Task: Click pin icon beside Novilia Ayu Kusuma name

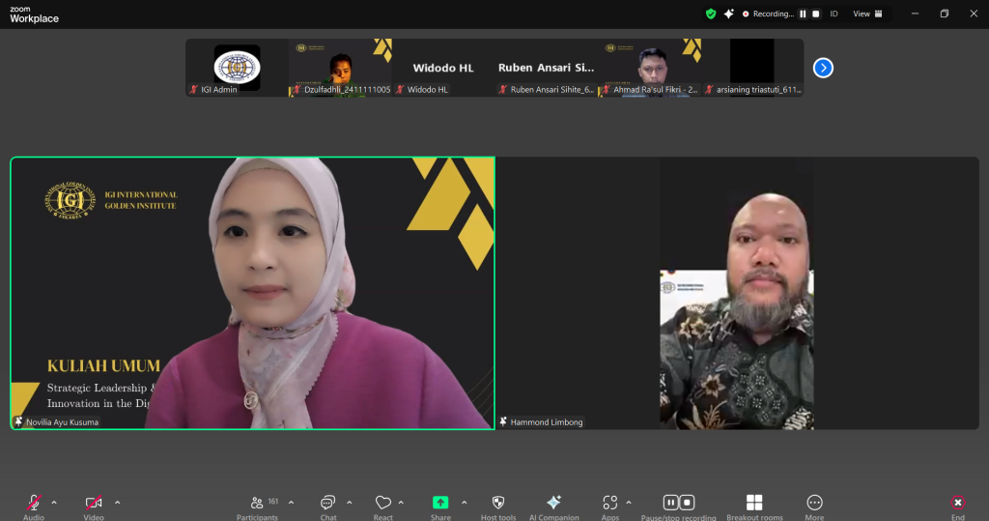Action: pyautogui.click(x=18, y=421)
